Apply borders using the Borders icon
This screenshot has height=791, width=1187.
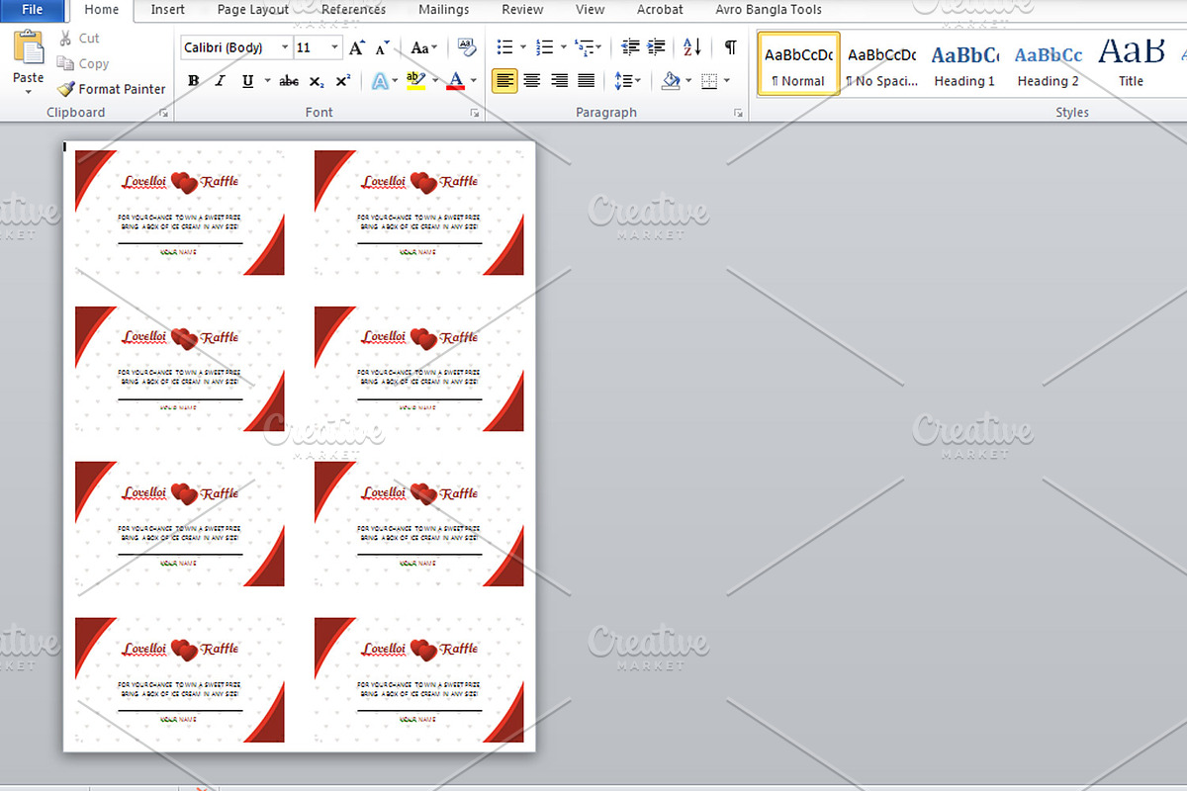pyautogui.click(x=708, y=81)
